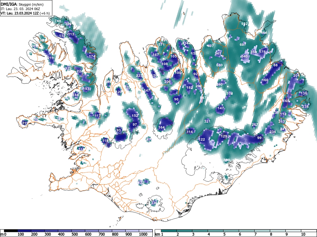The height and width of the screenshot is (237, 317).
Task: Click the map value 571
Action: click(161, 45)
